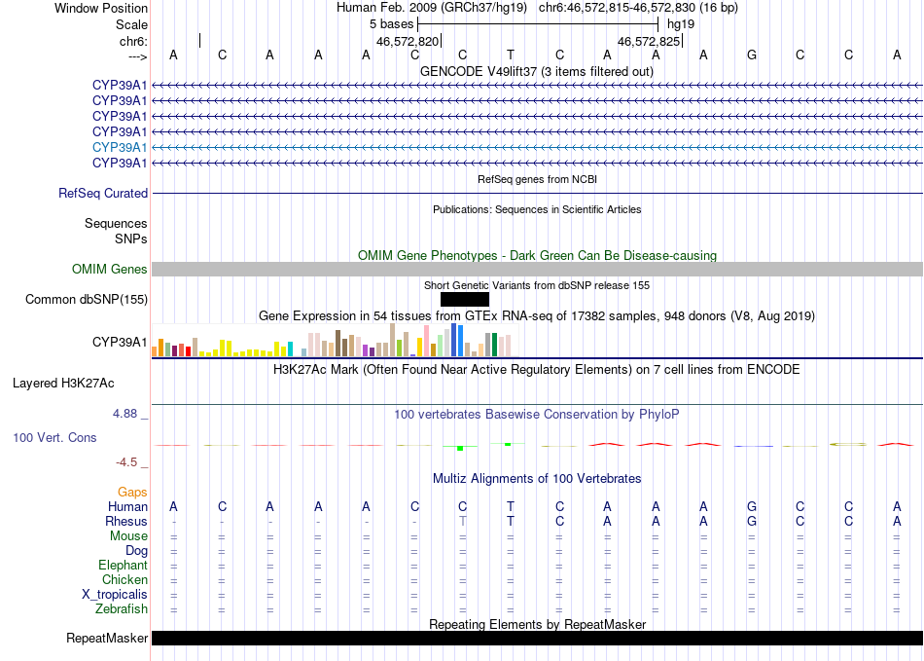Open the GTEx Gene Expression track title
The height and width of the screenshot is (661, 924).
point(536,316)
